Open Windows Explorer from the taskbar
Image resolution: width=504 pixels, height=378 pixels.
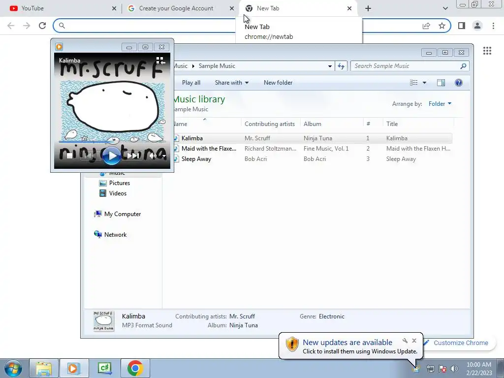point(44,368)
